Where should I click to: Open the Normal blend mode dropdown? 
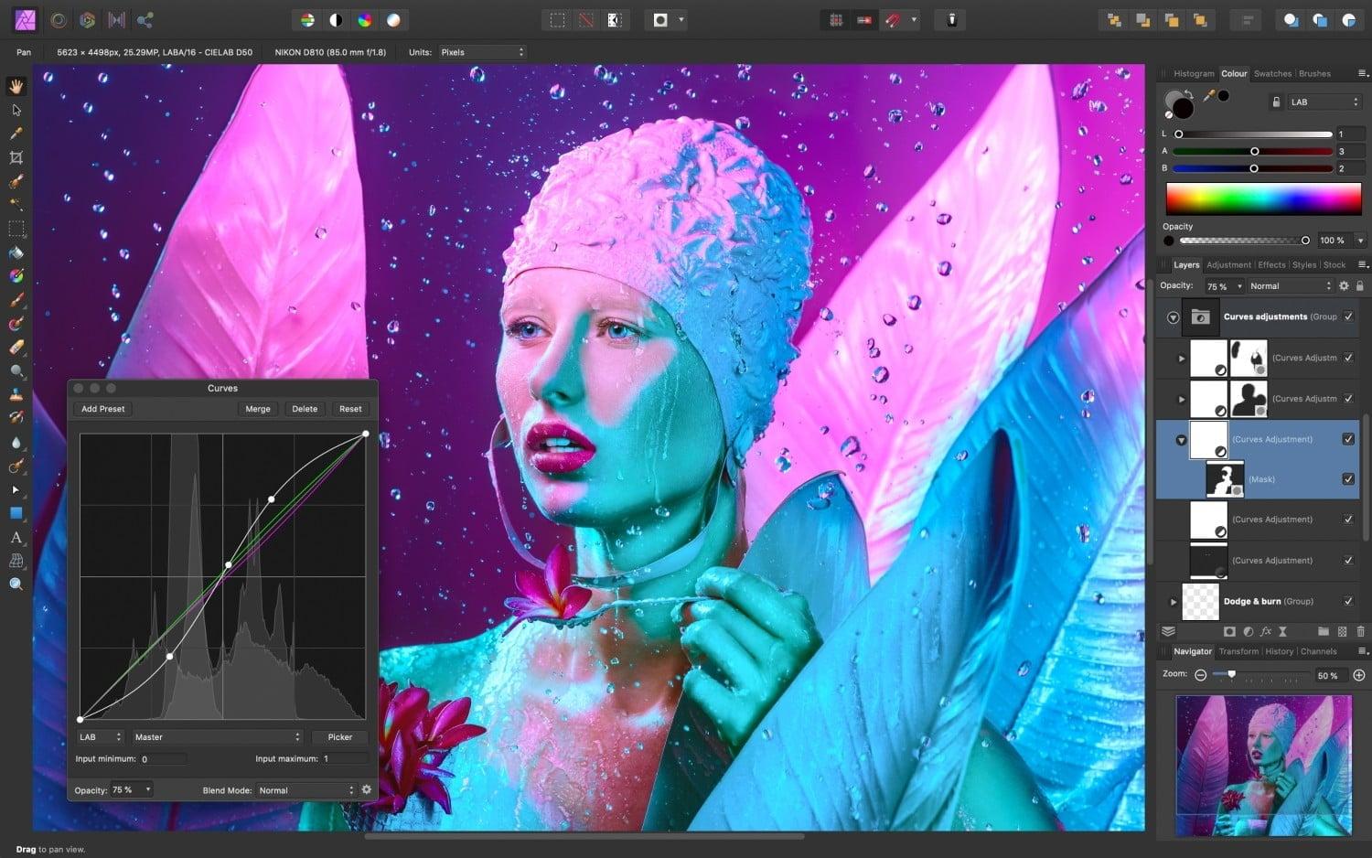1290,285
